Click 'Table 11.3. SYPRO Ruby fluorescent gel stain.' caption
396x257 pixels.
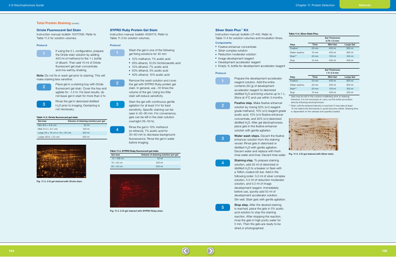pos(134,151)
